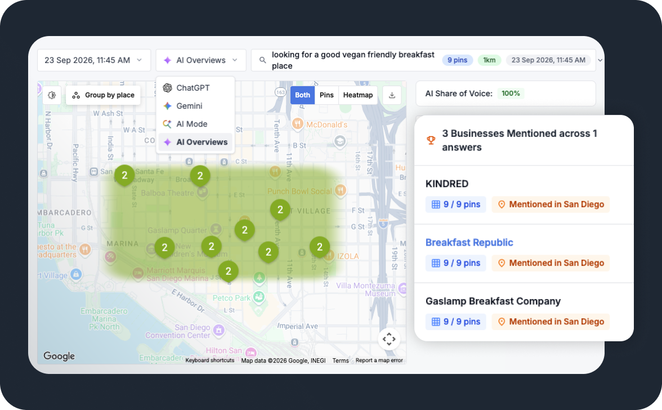The height and width of the screenshot is (410, 662).
Task: Switch map view to Both
Action: pos(302,95)
